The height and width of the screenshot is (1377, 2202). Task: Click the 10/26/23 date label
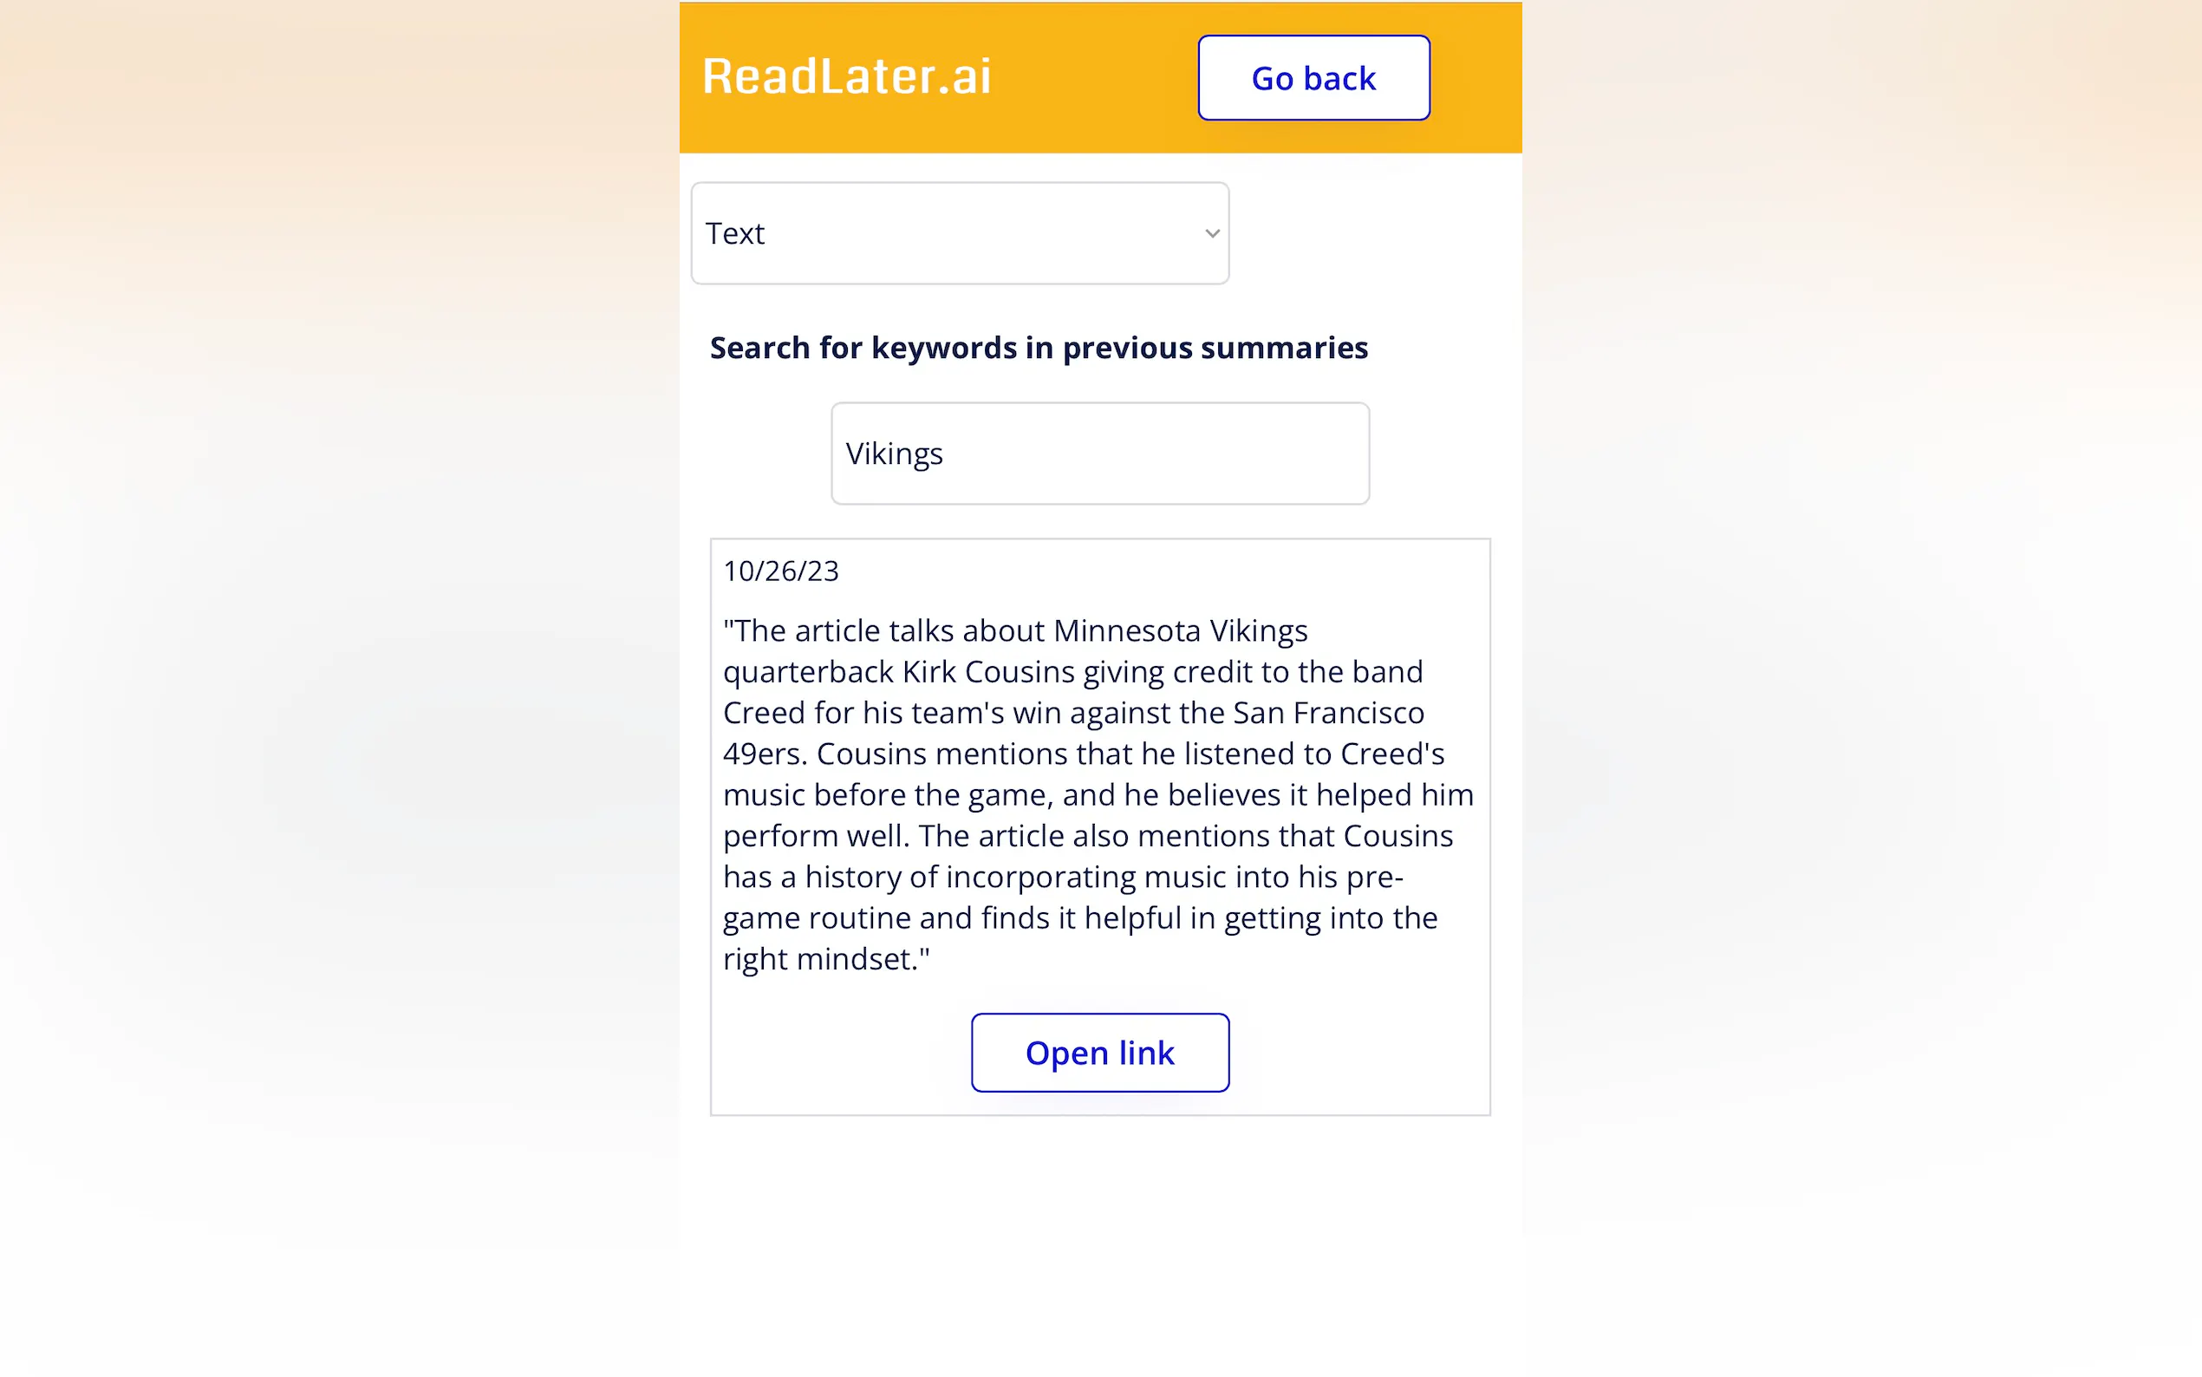pos(781,571)
